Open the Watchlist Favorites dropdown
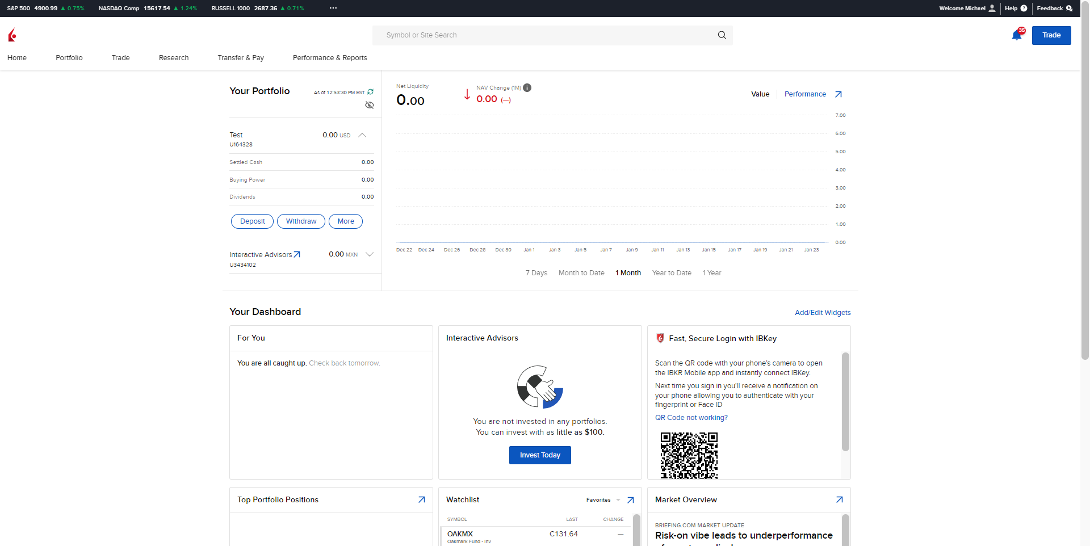 (603, 500)
